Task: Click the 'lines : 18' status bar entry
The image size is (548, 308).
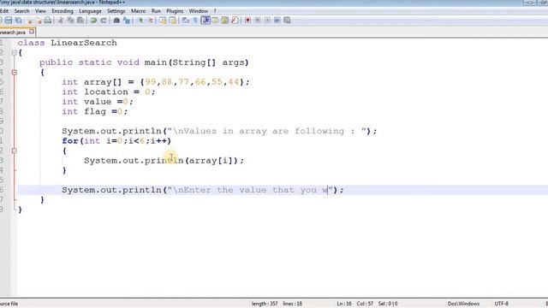Action: click(x=292, y=304)
